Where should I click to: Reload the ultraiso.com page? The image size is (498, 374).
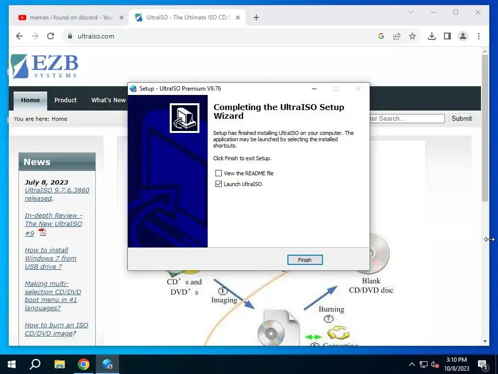click(51, 36)
